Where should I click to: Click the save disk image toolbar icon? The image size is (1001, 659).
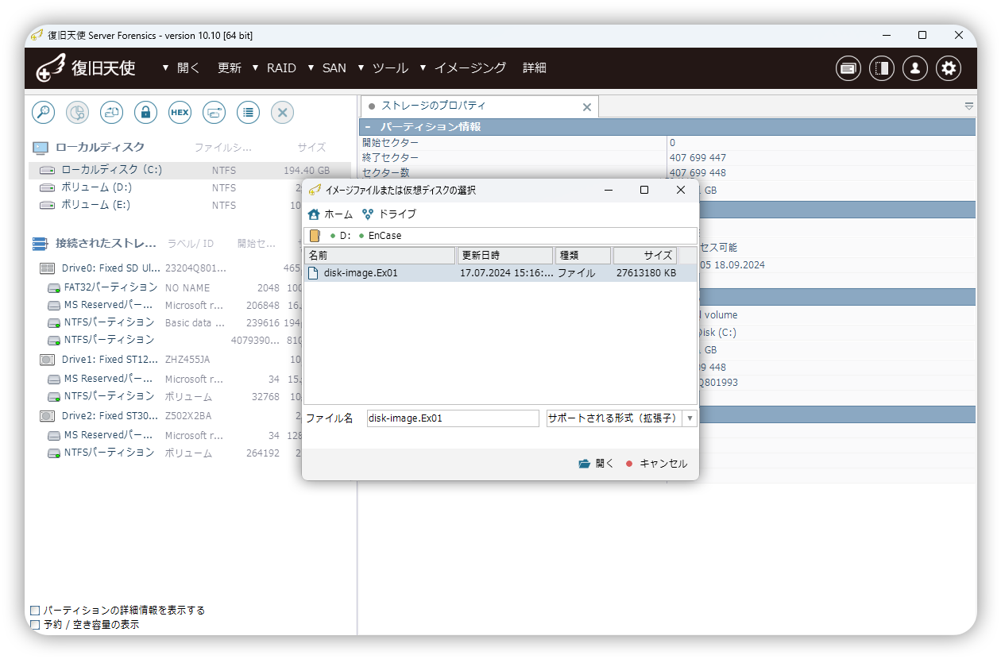(111, 113)
